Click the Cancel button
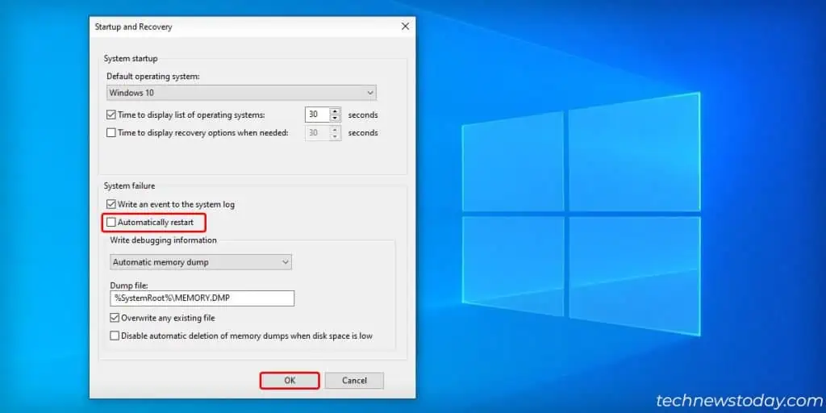Screen dimensions: 826x413 [x=354, y=381]
